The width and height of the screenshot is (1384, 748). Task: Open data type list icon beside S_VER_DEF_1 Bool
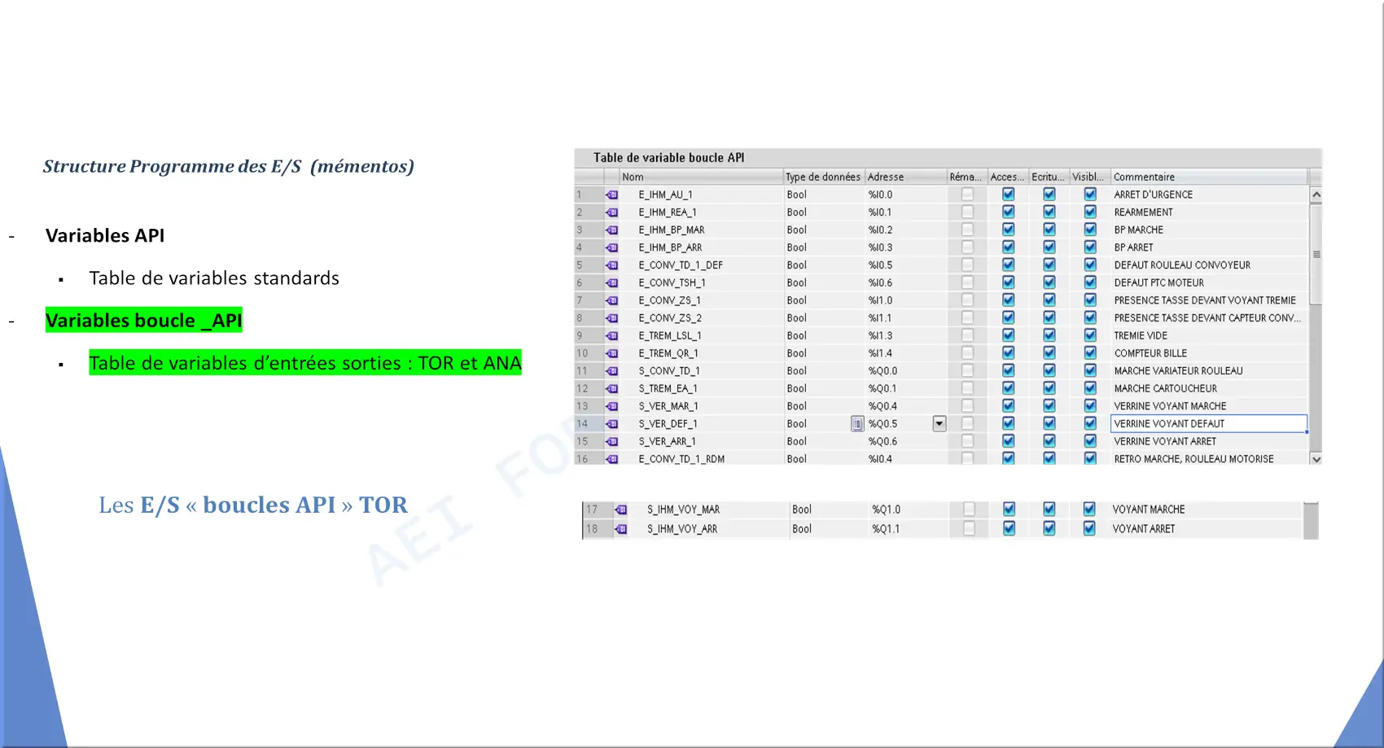point(857,424)
